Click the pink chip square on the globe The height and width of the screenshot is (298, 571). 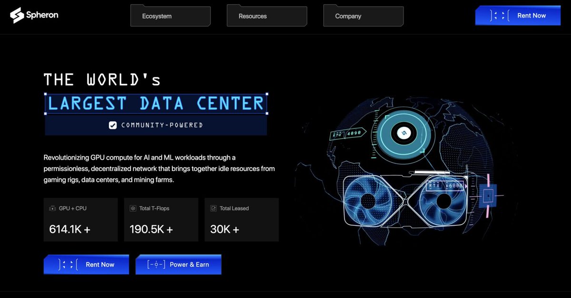tap(488, 195)
